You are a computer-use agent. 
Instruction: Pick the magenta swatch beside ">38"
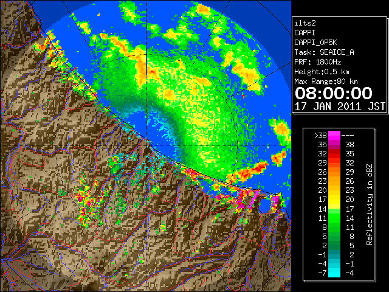[334, 135]
